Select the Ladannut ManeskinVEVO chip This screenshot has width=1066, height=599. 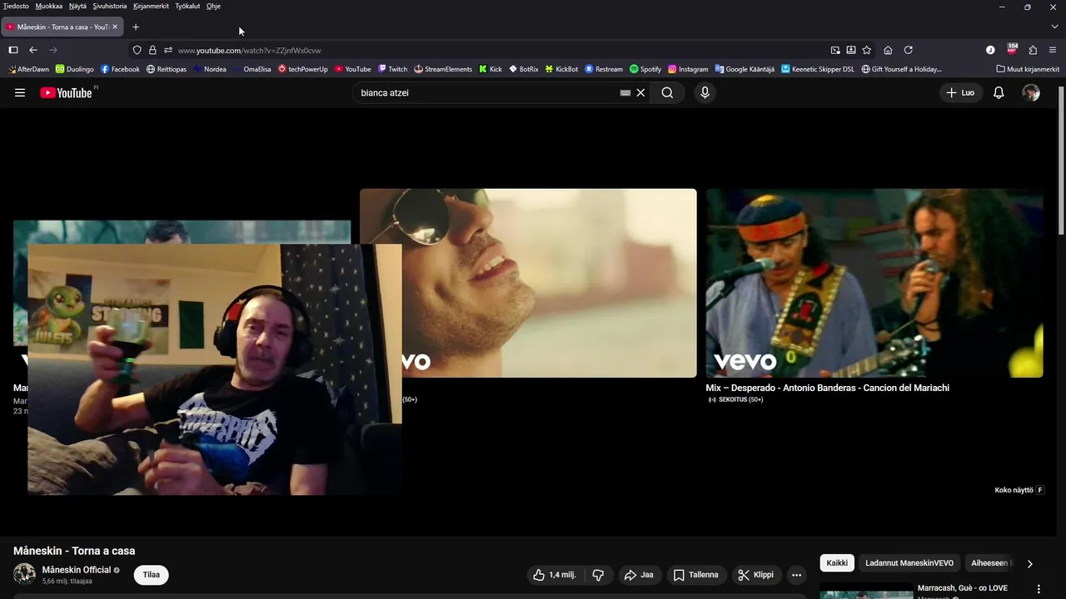[x=909, y=563]
